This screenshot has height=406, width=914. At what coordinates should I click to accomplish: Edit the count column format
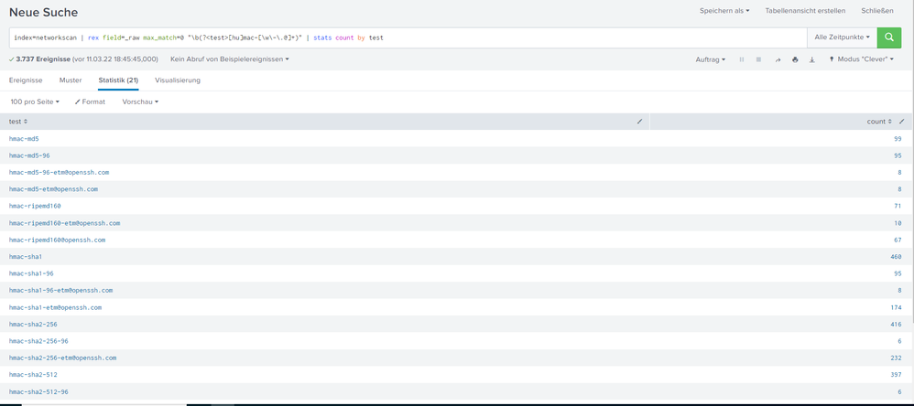pyautogui.click(x=902, y=121)
